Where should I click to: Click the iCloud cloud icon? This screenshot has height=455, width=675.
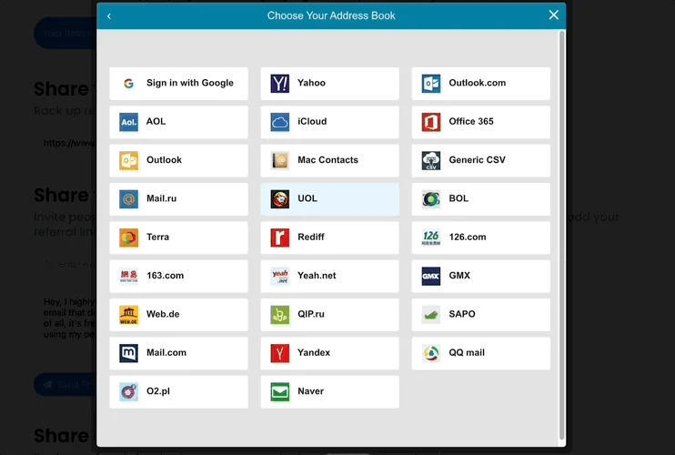(x=280, y=122)
